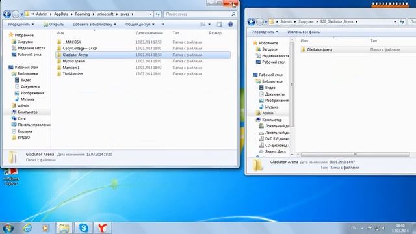Screen dimensions: 416x234
Task: Click RU language indicator in taskbar
Action: [x=354, y=227]
